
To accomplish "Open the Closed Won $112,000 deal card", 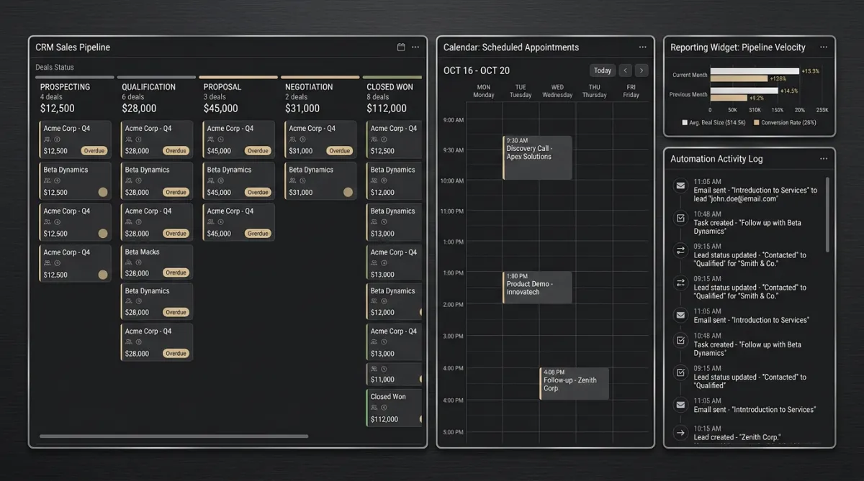I will (394, 408).
